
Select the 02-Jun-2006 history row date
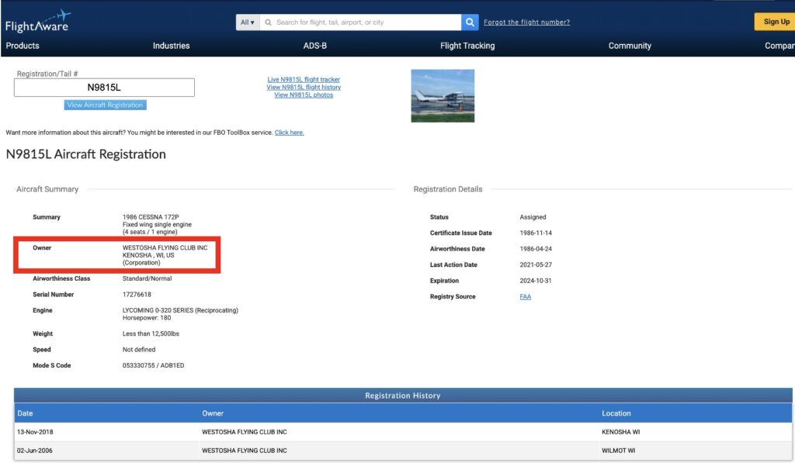pos(34,451)
